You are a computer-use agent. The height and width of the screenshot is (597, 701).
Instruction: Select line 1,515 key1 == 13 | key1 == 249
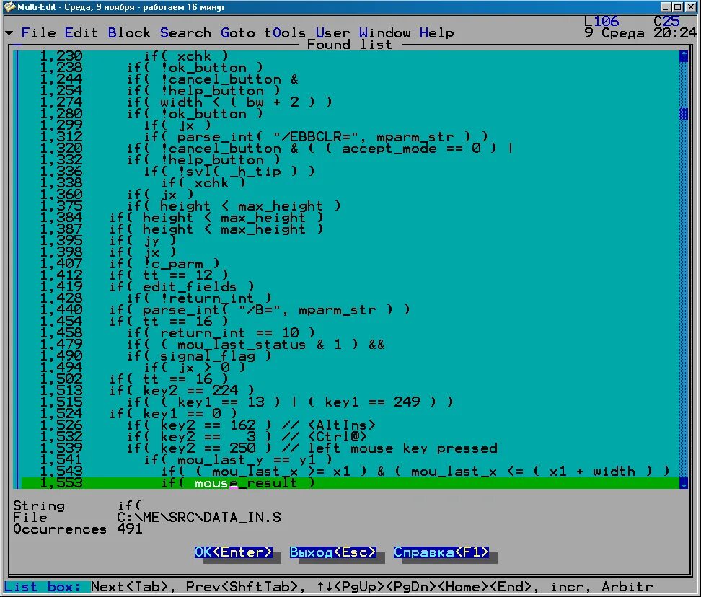(350, 402)
